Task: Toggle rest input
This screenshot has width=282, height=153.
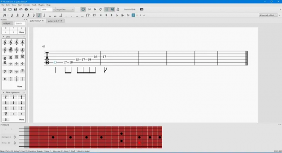Action: [94, 15]
